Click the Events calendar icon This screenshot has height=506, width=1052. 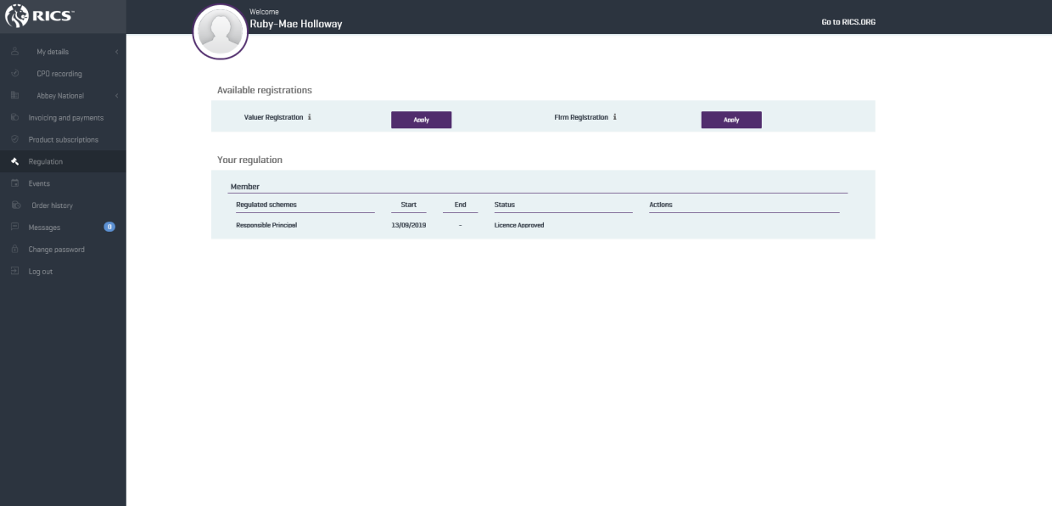[x=14, y=183]
